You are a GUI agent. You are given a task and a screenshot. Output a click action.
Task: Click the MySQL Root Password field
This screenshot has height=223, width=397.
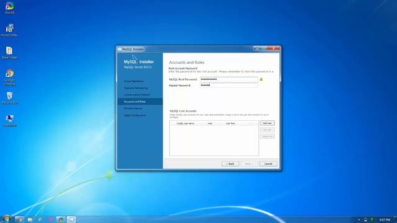point(229,79)
